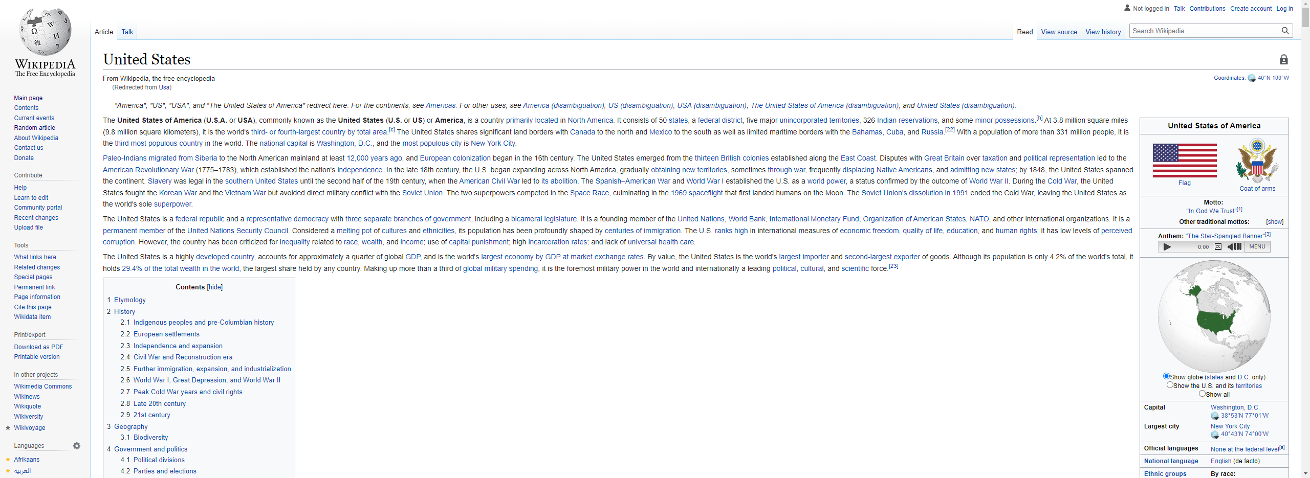Open a Random article from the sidebar
The image size is (1310, 478).
tap(35, 128)
